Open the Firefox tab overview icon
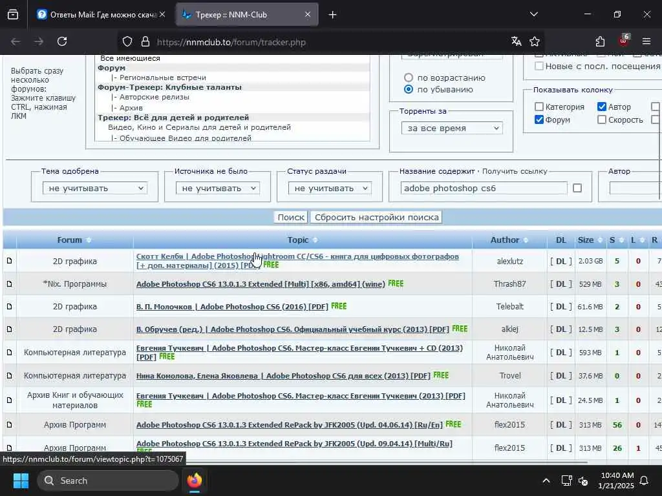662x496 pixels. (x=13, y=15)
